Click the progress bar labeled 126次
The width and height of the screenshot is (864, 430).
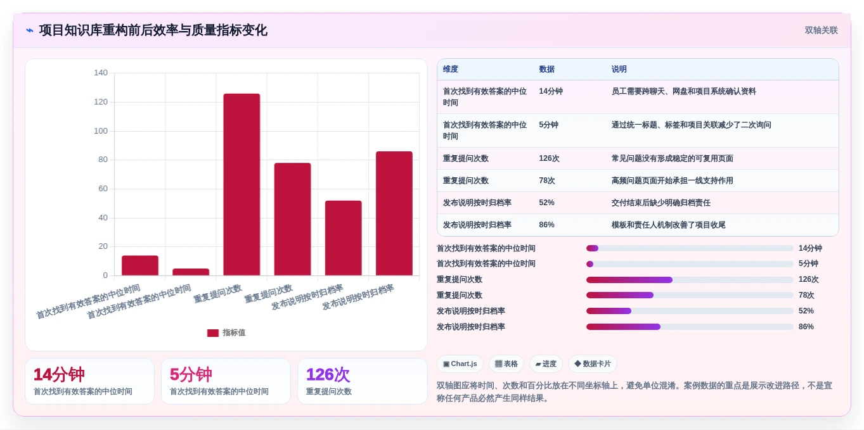690,280
